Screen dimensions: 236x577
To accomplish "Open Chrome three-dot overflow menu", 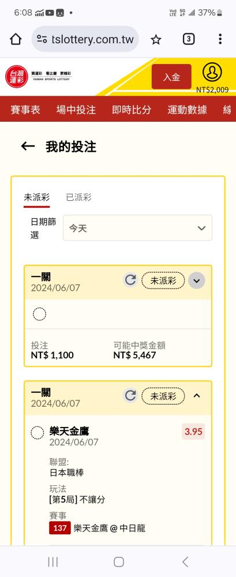I will [x=220, y=39].
